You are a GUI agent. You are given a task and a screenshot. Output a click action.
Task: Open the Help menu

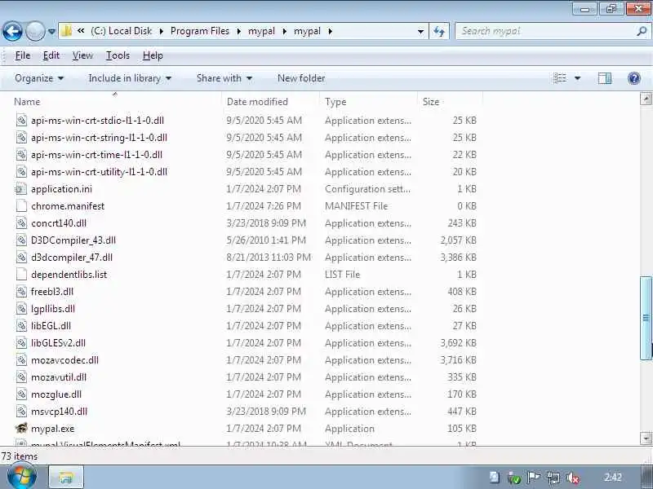153,55
